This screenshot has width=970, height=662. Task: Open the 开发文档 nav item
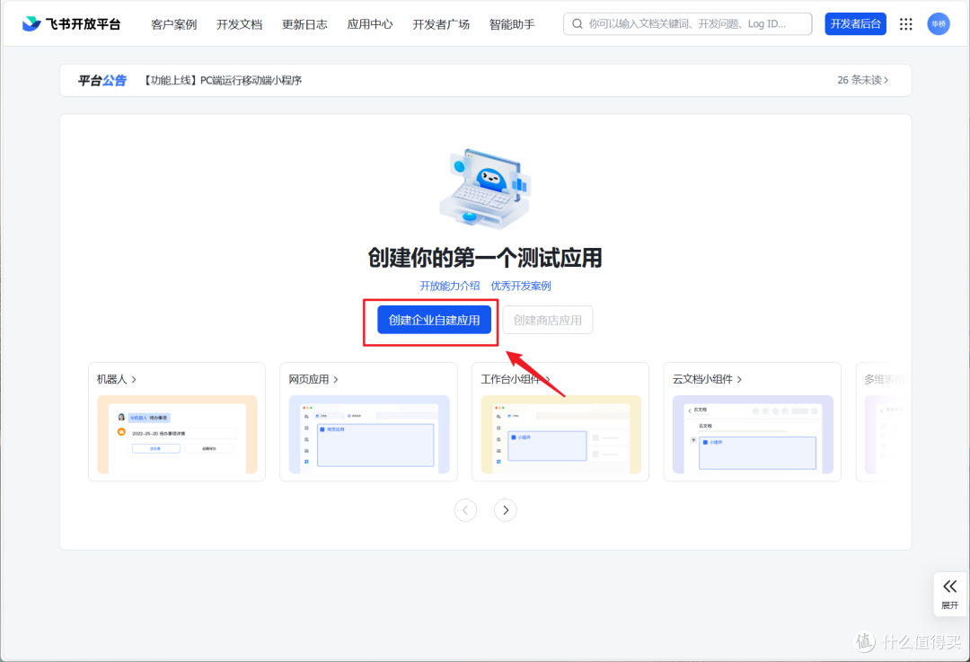(240, 24)
